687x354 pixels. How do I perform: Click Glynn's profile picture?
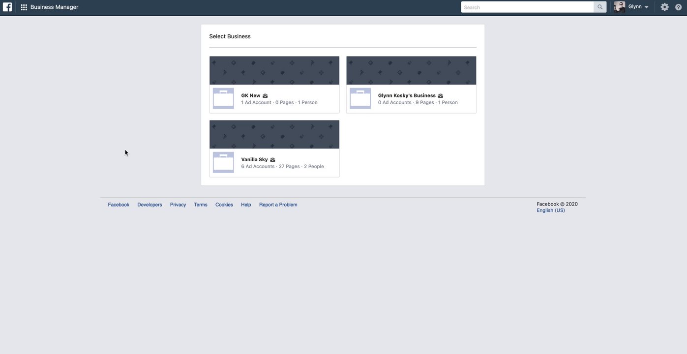tap(620, 7)
